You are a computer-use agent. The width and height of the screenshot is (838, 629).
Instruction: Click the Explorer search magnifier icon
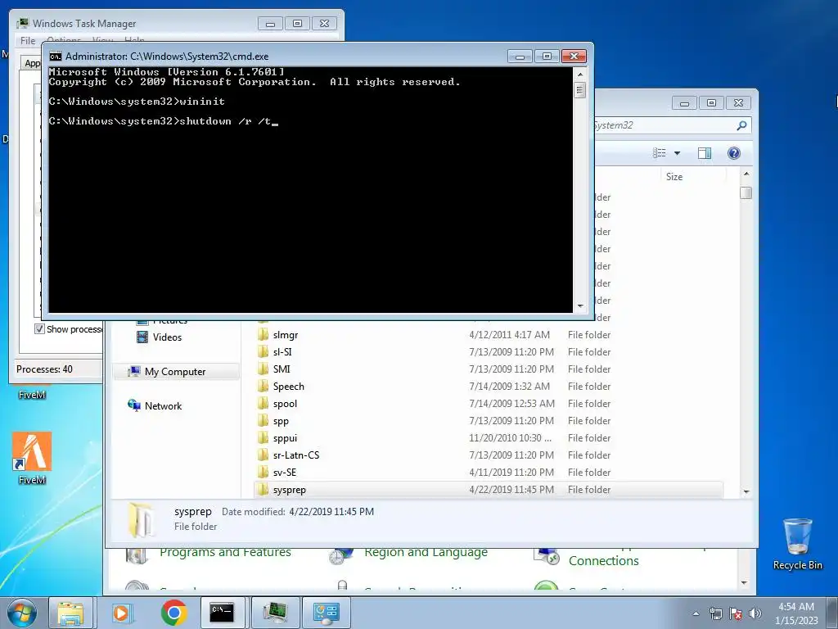coord(741,125)
